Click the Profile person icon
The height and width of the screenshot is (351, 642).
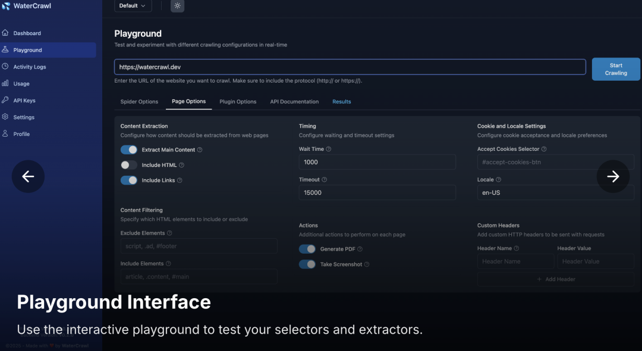(x=5, y=134)
